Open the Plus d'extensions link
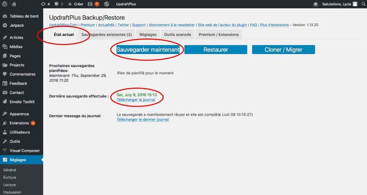Viewport: 367px width, 195px height. point(274,25)
